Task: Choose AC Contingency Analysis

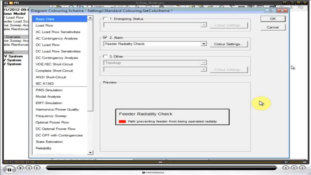Action: pos(56,38)
